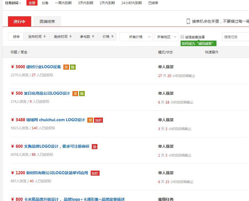Filter tasks by 2天内到期
Image resolution: width=249 pixels, height=201 pixels.
107,3
